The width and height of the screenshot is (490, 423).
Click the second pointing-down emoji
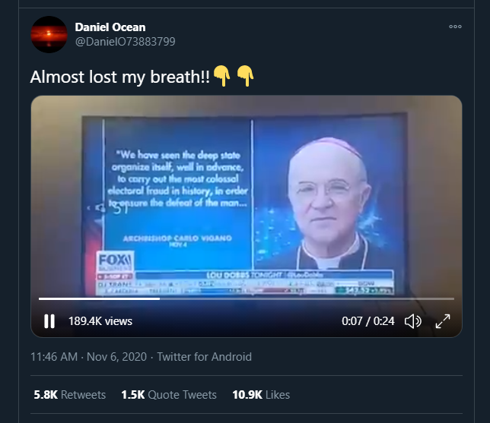pyautogui.click(x=245, y=76)
